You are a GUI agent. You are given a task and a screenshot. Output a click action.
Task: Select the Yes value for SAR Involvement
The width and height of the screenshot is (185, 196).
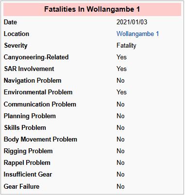(121, 69)
